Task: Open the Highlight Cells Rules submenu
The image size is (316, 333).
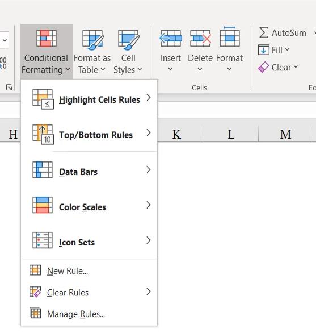Action: click(x=89, y=99)
